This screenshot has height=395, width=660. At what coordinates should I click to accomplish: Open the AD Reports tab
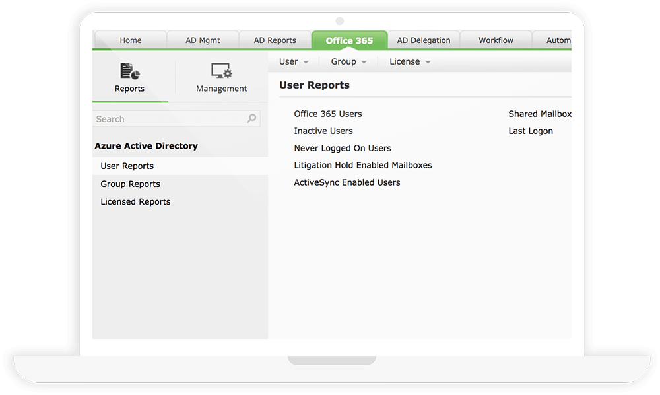click(275, 40)
